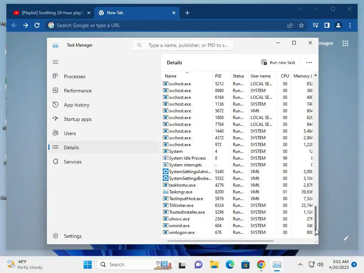Launch Microsoft Edge from the taskbar
Viewport: 364px width, 273px height.
click(x=230, y=264)
